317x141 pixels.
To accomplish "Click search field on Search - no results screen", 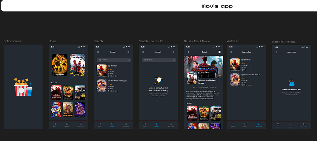I will pyautogui.click(x=159, y=60).
